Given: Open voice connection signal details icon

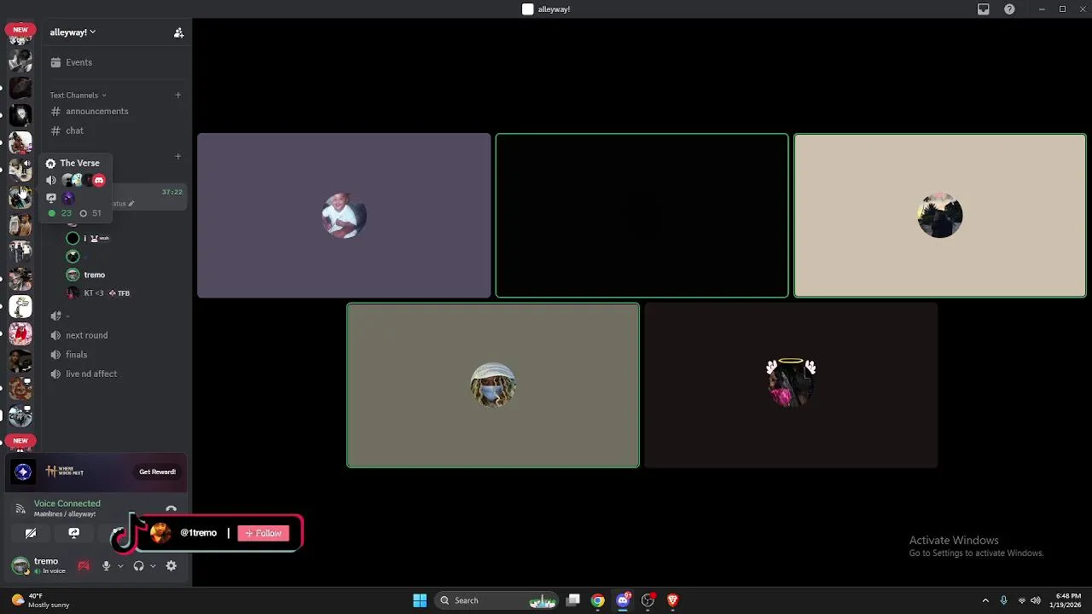Looking at the screenshot, I should (x=20, y=509).
